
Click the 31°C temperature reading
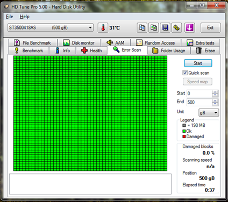click(115, 28)
